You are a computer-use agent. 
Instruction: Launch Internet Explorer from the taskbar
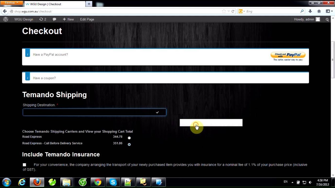(22, 182)
